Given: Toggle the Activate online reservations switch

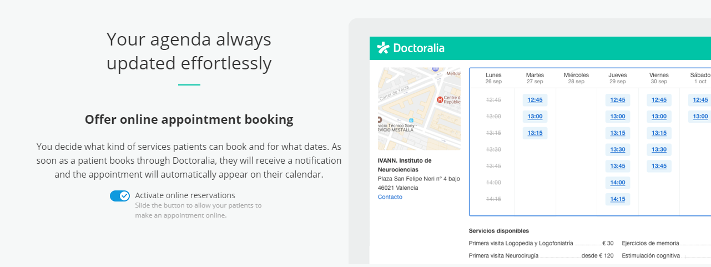Looking at the screenshot, I should point(119,196).
